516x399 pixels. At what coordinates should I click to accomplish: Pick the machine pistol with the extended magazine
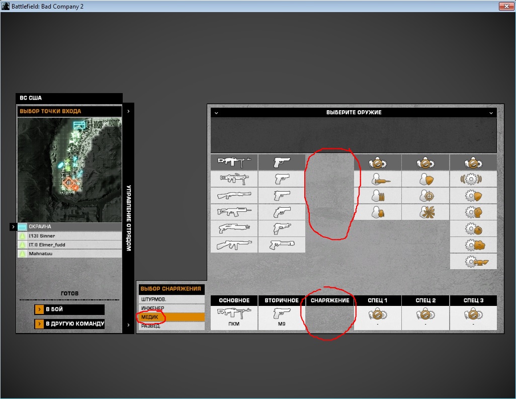pyautogui.click(x=282, y=228)
